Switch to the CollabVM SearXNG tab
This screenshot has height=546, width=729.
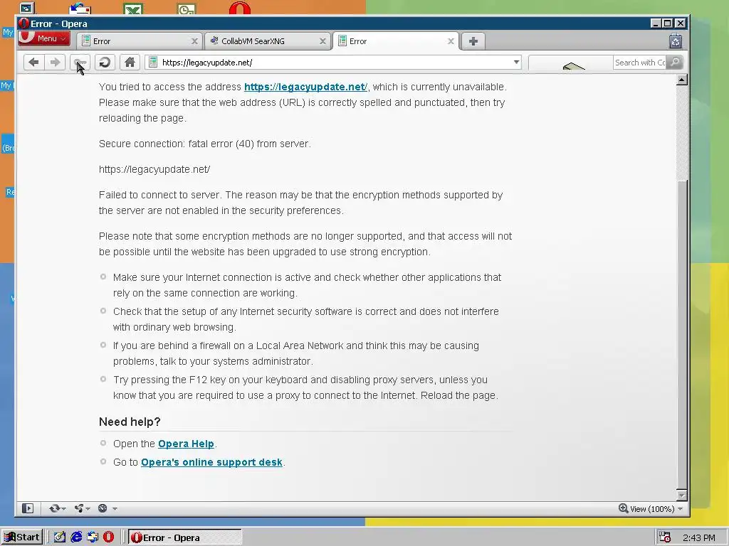pos(267,41)
